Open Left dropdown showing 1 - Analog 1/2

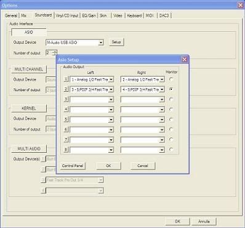[x=92, y=79]
